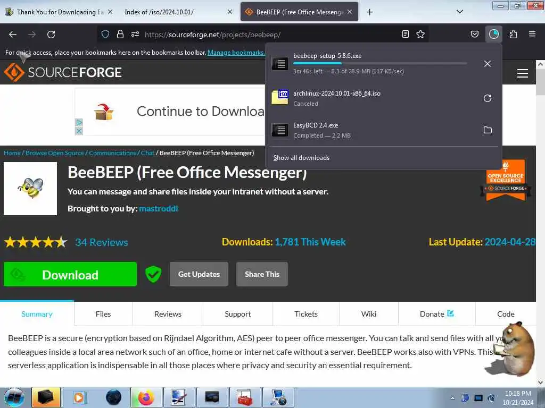The height and width of the screenshot is (408, 545).
Task: Click the Get Updates button
Action: (x=199, y=274)
